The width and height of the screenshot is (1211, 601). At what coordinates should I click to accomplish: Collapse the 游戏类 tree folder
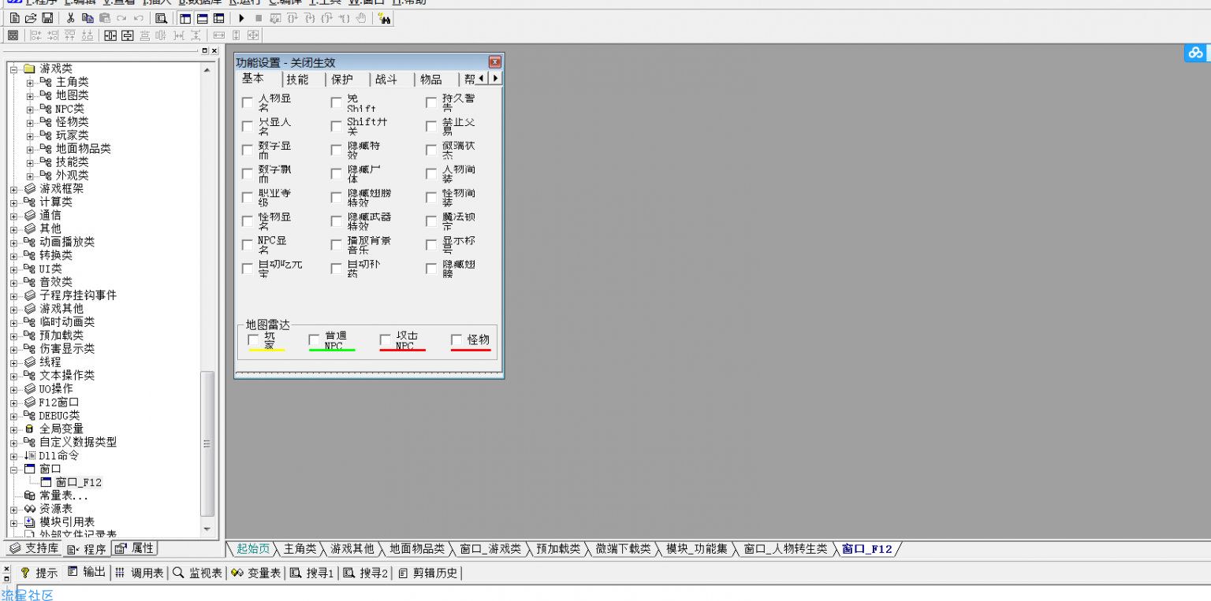pyautogui.click(x=13, y=69)
